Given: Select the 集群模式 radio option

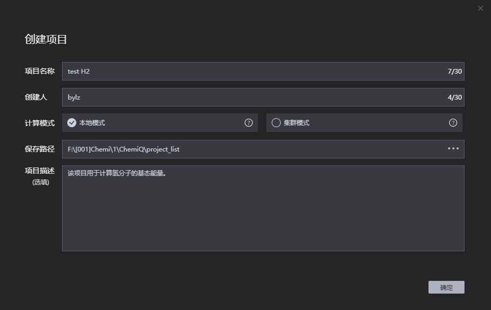Looking at the screenshot, I should pyautogui.click(x=276, y=123).
